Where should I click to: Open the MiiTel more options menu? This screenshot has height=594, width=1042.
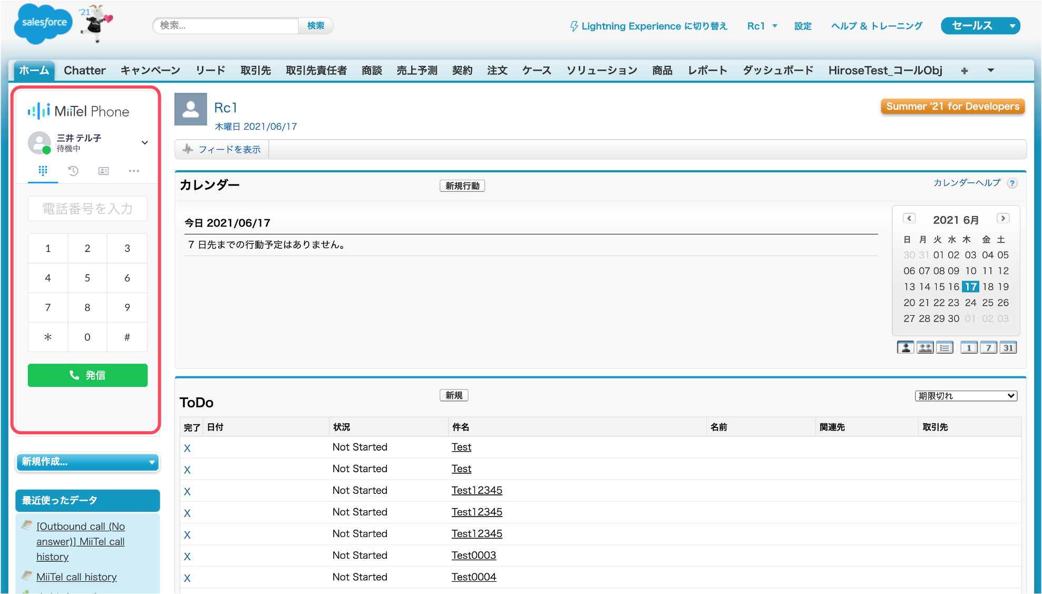click(x=134, y=171)
